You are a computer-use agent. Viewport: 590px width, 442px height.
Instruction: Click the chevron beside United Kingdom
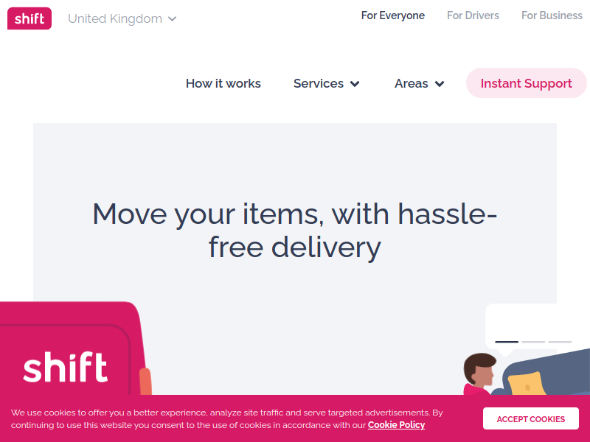pyautogui.click(x=172, y=19)
